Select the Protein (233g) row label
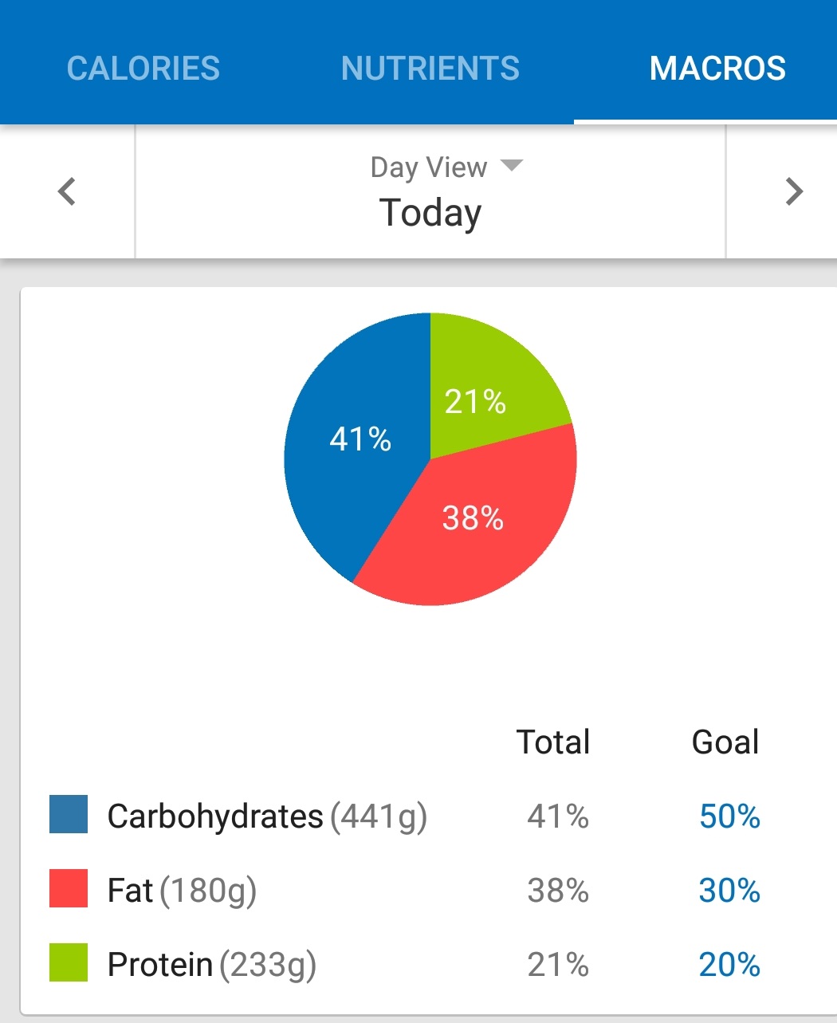This screenshot has width=837, height=1023. click(x=211, y=965)
